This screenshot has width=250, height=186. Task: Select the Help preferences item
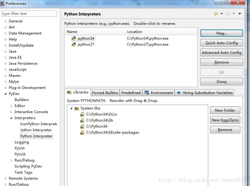coord(13,39)
